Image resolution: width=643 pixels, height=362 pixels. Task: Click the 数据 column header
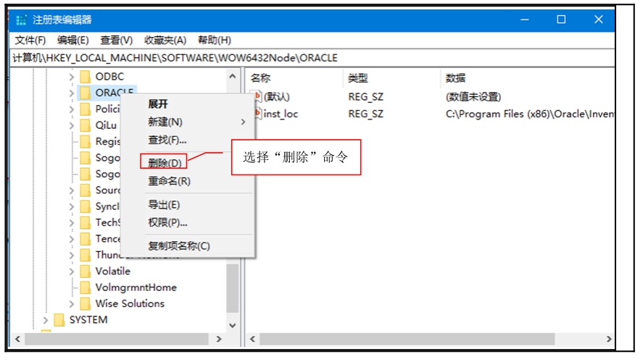click(455, 77)
